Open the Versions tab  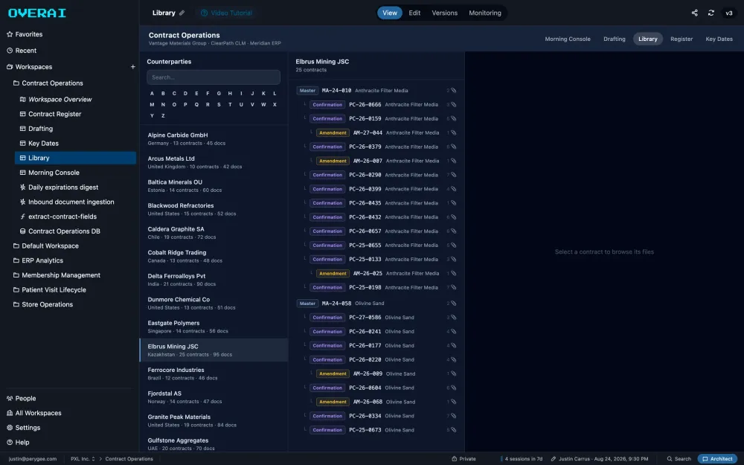(445, 13)
